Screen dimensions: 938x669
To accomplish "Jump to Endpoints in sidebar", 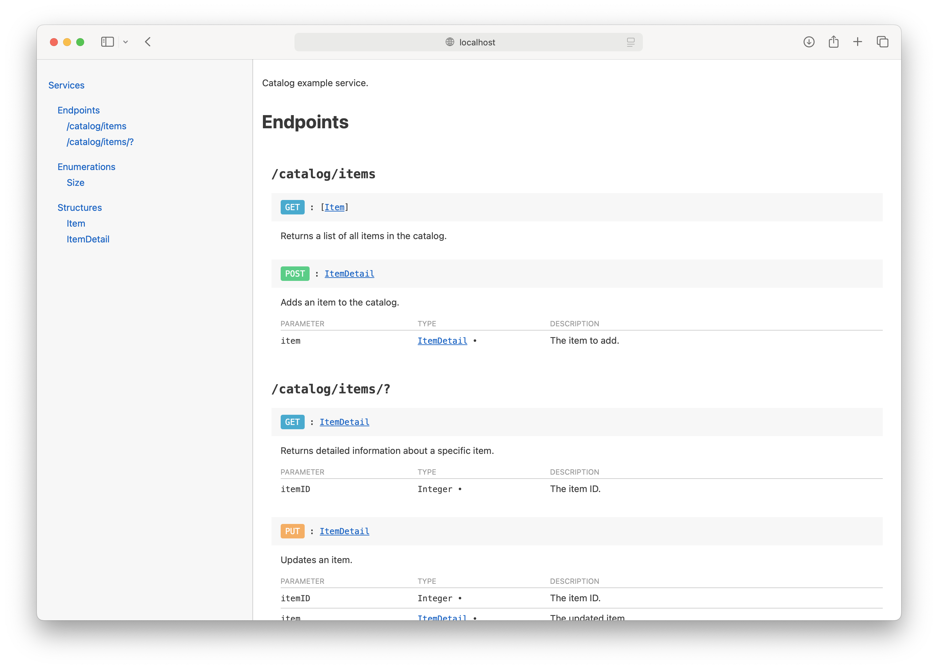I will 79,111.
